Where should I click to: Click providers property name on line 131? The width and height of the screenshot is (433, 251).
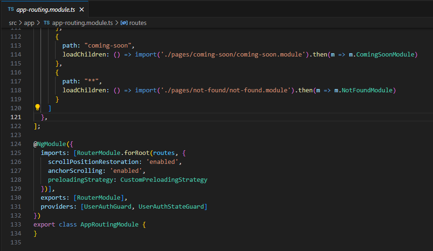[x=57, y=207]
